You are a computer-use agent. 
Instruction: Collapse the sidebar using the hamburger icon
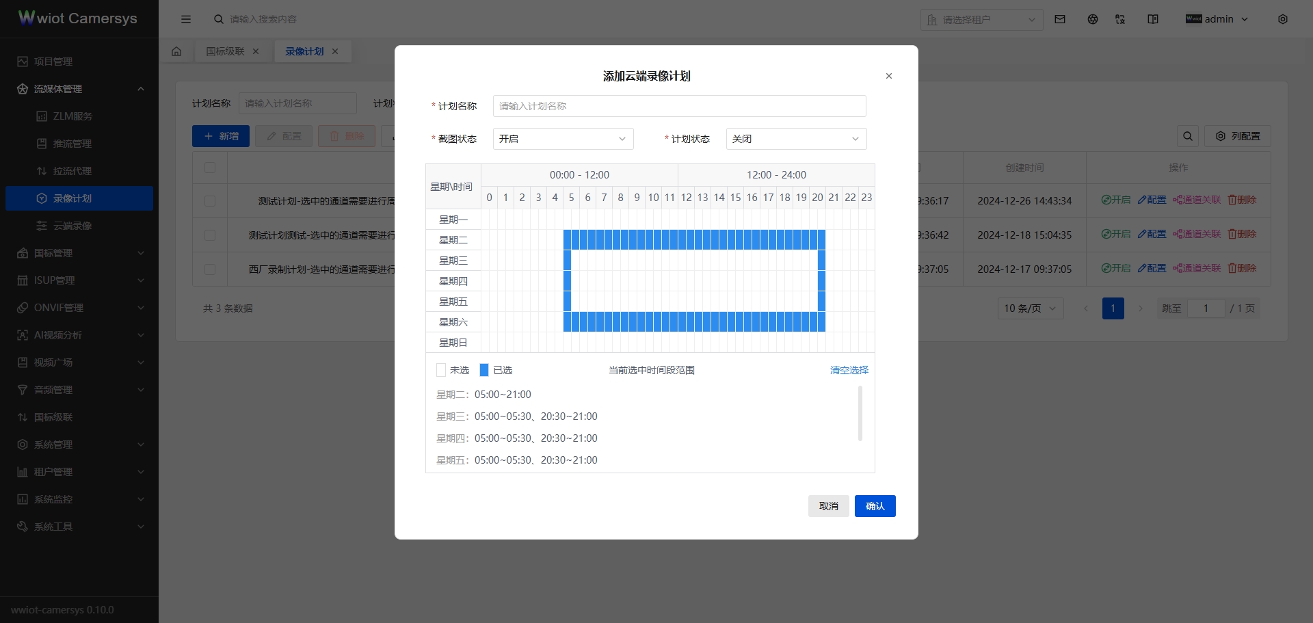[185, 19]
